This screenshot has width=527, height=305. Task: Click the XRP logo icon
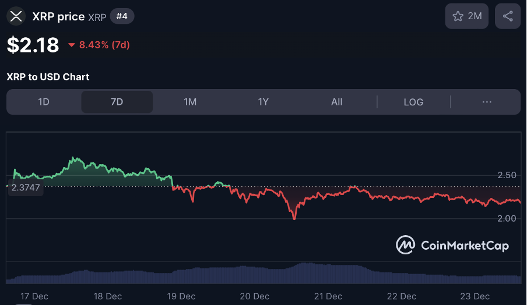(x=16, y=16)
